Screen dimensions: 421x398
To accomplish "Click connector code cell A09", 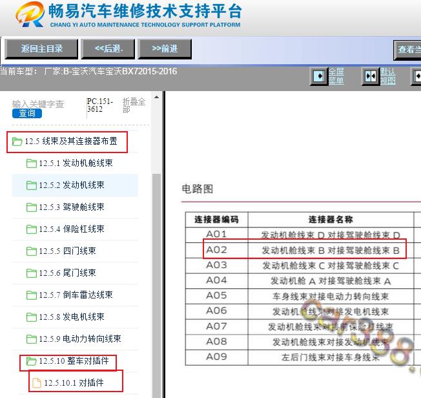I will (x=216, y=357).
